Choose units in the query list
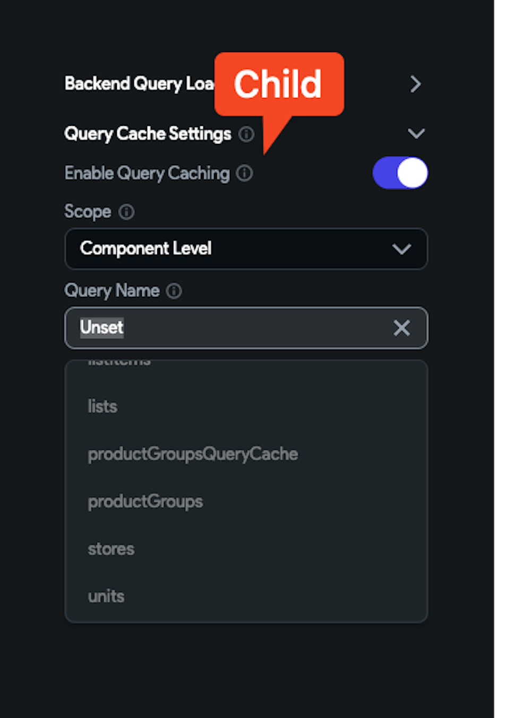Screen dimensions: 531x718 (106, 596)
